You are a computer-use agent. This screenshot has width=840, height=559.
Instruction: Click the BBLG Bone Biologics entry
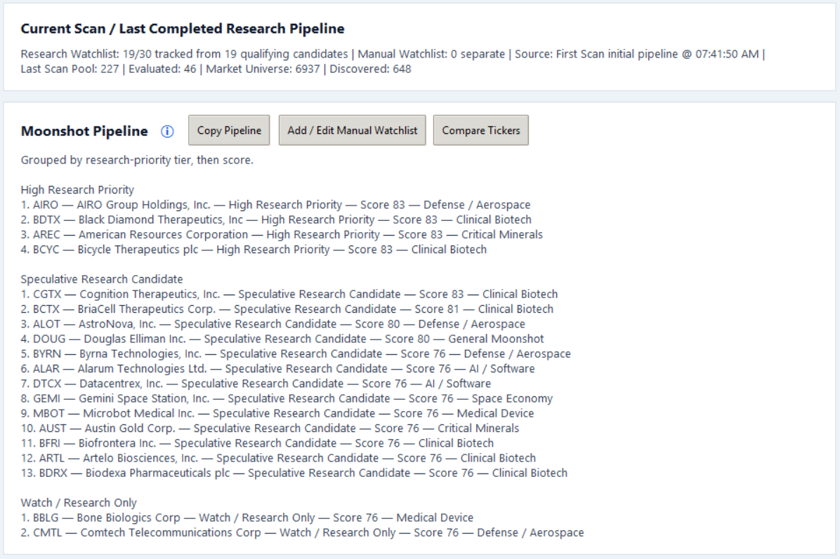[x=247, y=518]
